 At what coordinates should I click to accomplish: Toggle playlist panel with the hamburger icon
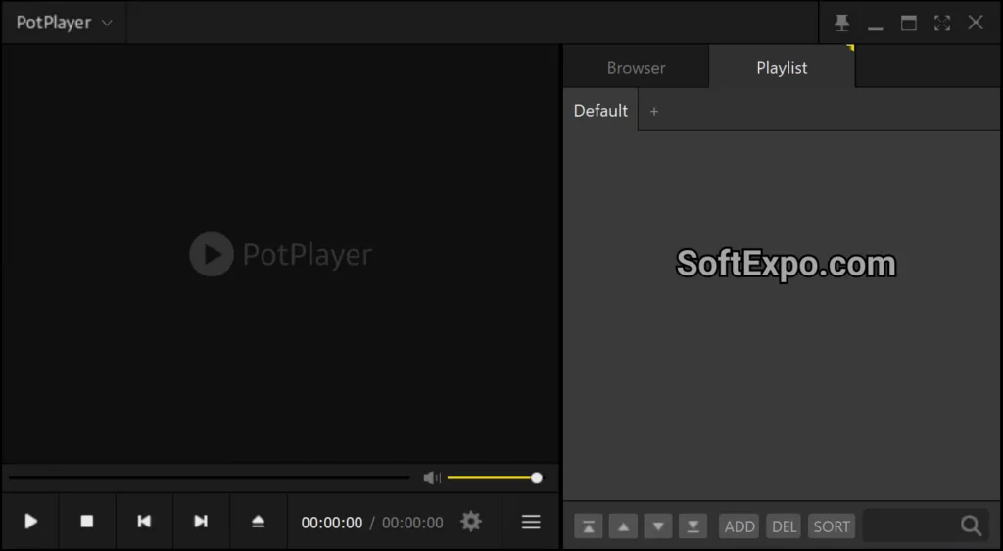pos(531,522)
